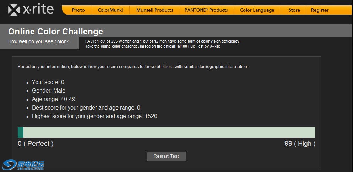The height and width of the screenshot is (172, 353).
Task: Click the X-Rite logo
Action: (31, 10)
